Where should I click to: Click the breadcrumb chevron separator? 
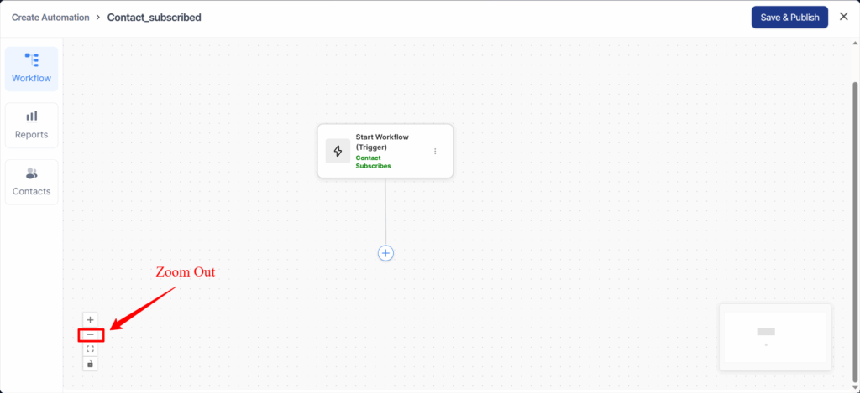pyautogui.click(x=98, y=18)
